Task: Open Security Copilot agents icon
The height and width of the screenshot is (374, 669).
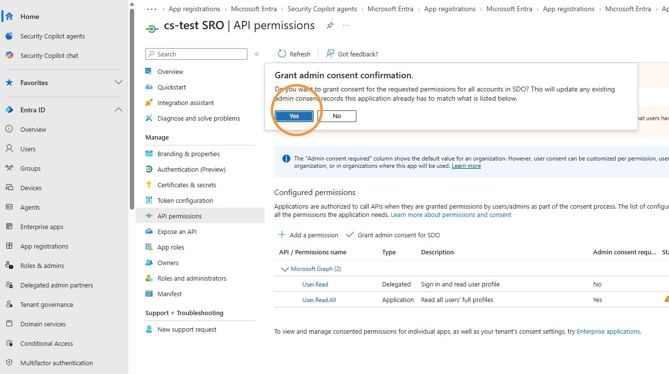Action: tap(9, 36)
